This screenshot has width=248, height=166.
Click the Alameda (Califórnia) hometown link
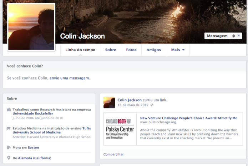(x=35, y=158)
